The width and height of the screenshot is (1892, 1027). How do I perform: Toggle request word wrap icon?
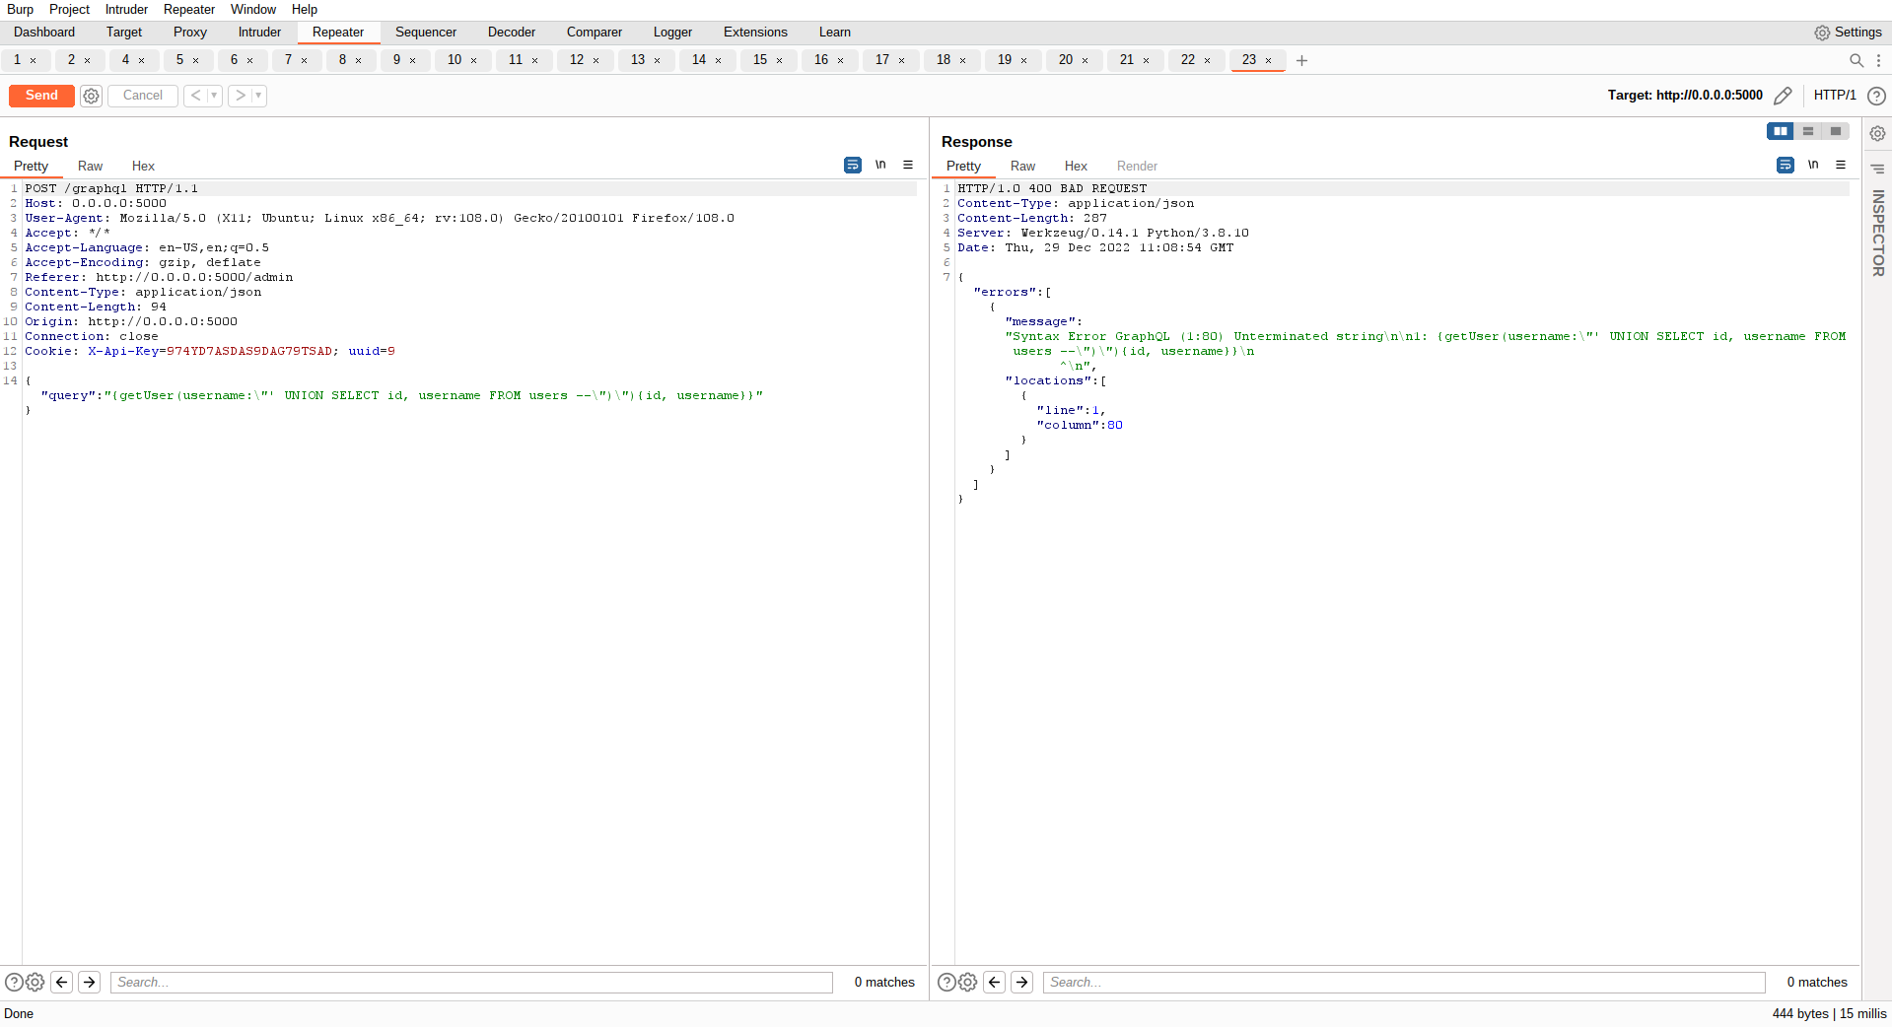[853, 165]
